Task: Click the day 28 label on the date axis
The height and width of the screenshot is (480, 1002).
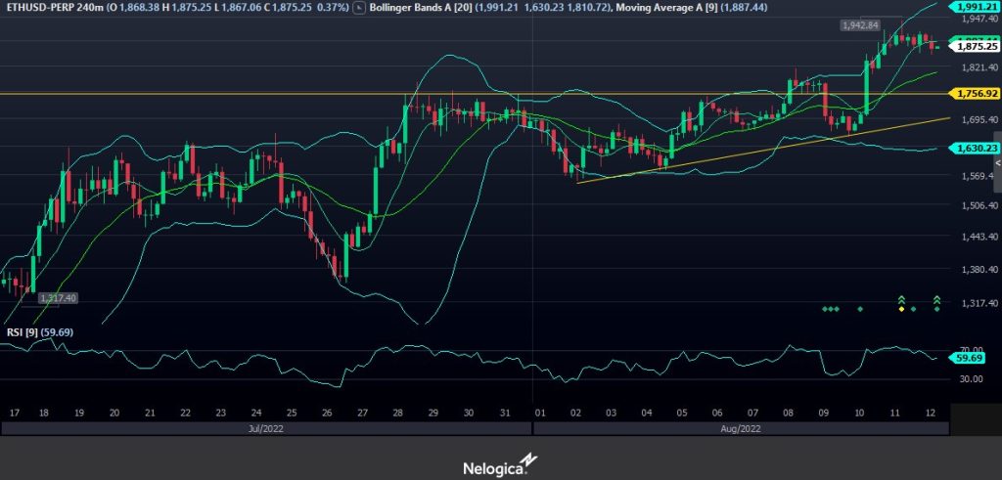Action: [397, 413]
